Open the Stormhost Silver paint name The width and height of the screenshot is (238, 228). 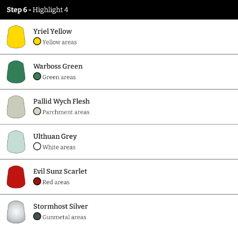click(61, 206)
